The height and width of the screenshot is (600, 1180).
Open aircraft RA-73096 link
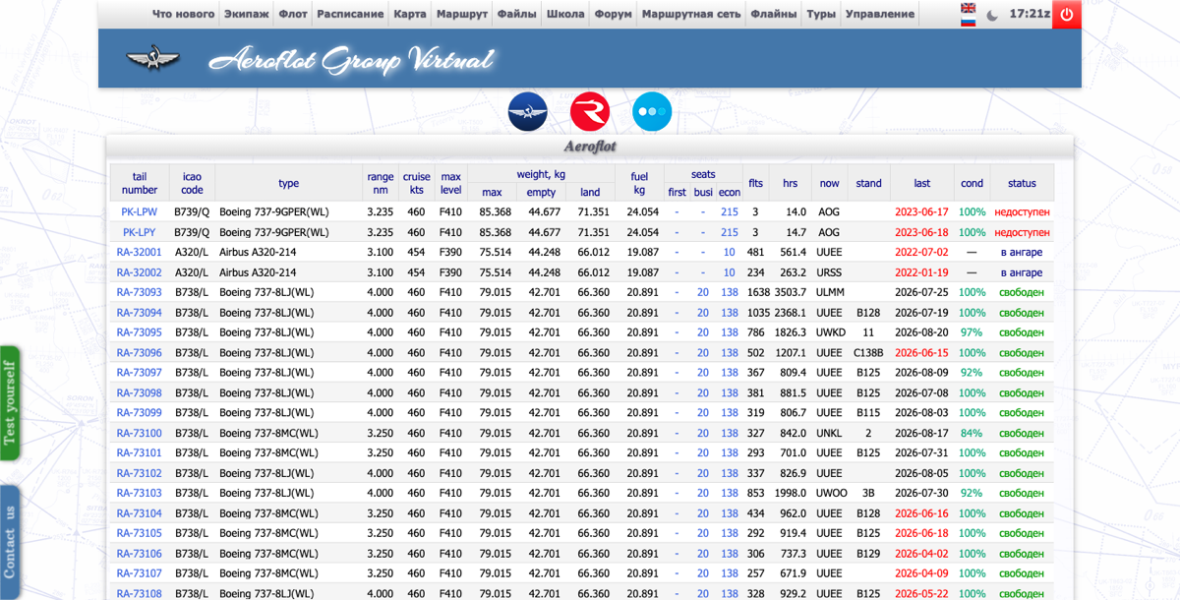139,352
